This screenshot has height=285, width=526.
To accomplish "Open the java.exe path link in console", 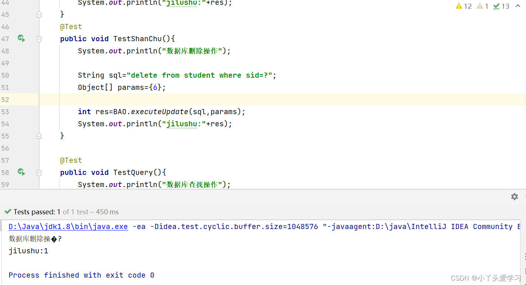I will (x=68, y=226).
